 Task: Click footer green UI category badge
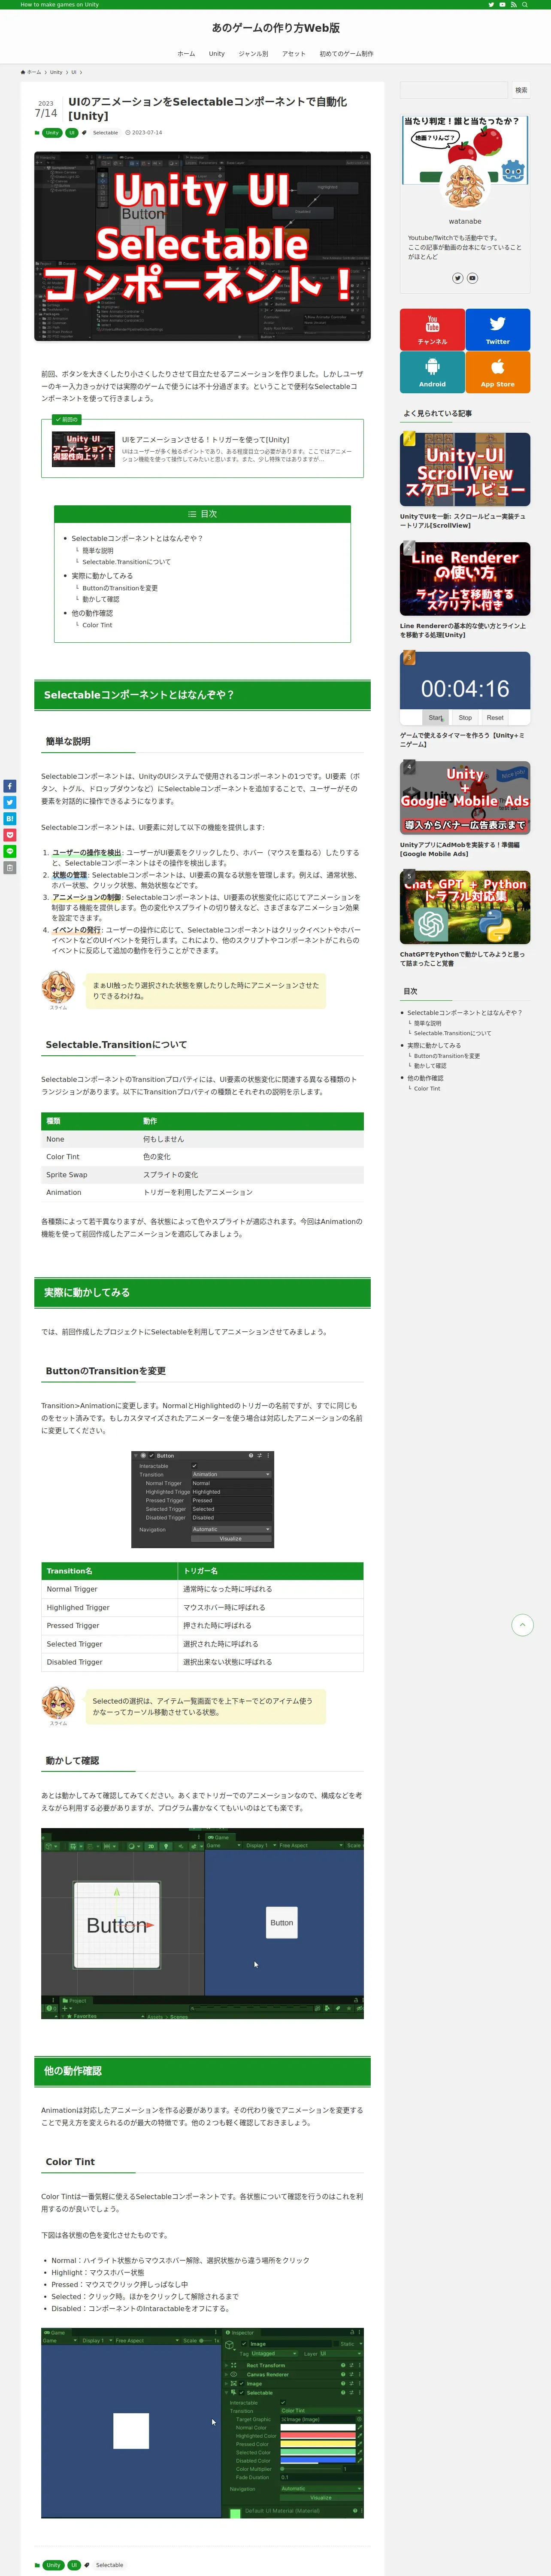74,2565
